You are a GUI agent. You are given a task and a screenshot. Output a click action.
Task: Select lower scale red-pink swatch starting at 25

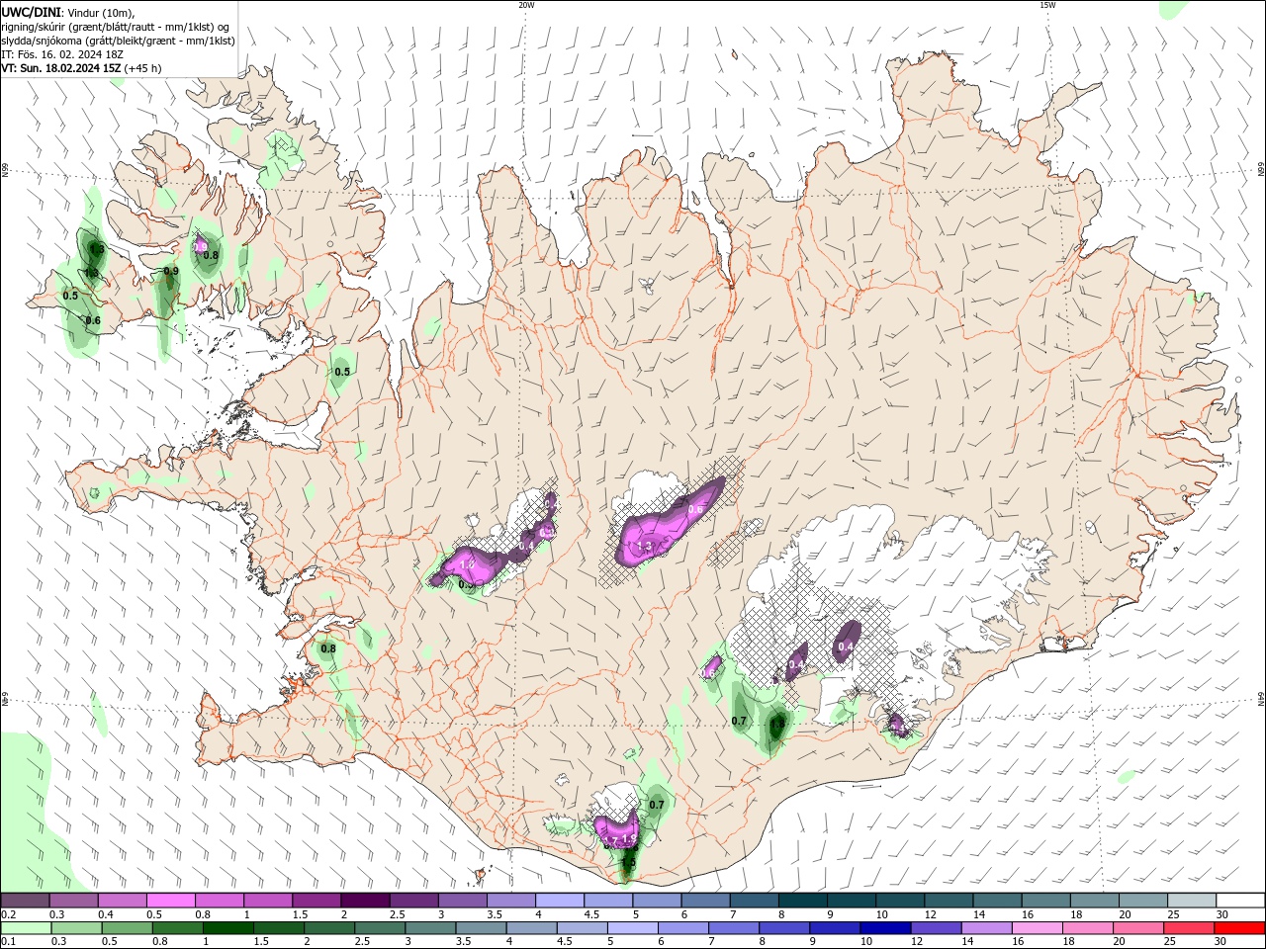click(1189, 928)
